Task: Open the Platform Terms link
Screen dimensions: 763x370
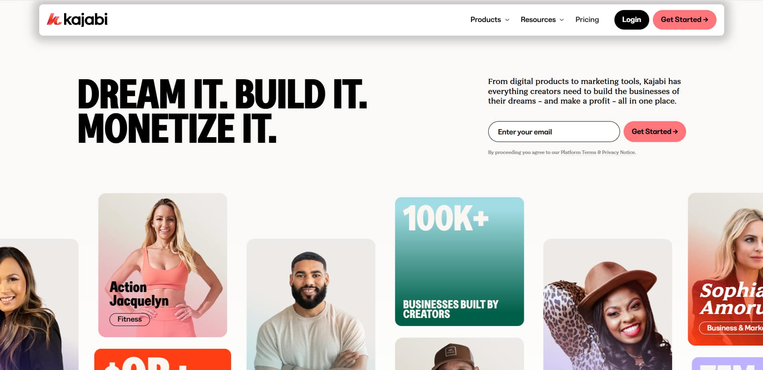Action: pos(578,152)
